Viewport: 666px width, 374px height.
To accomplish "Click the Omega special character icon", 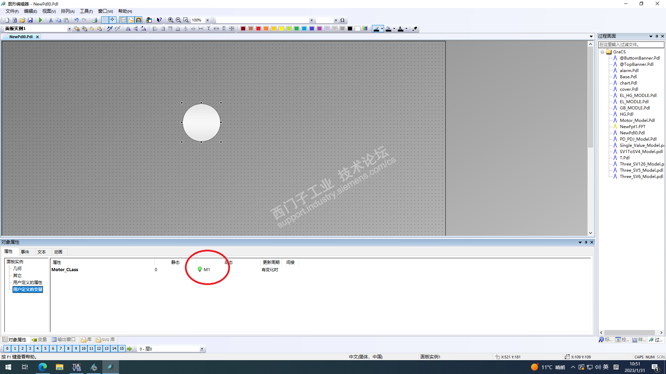I will point(342,20).
